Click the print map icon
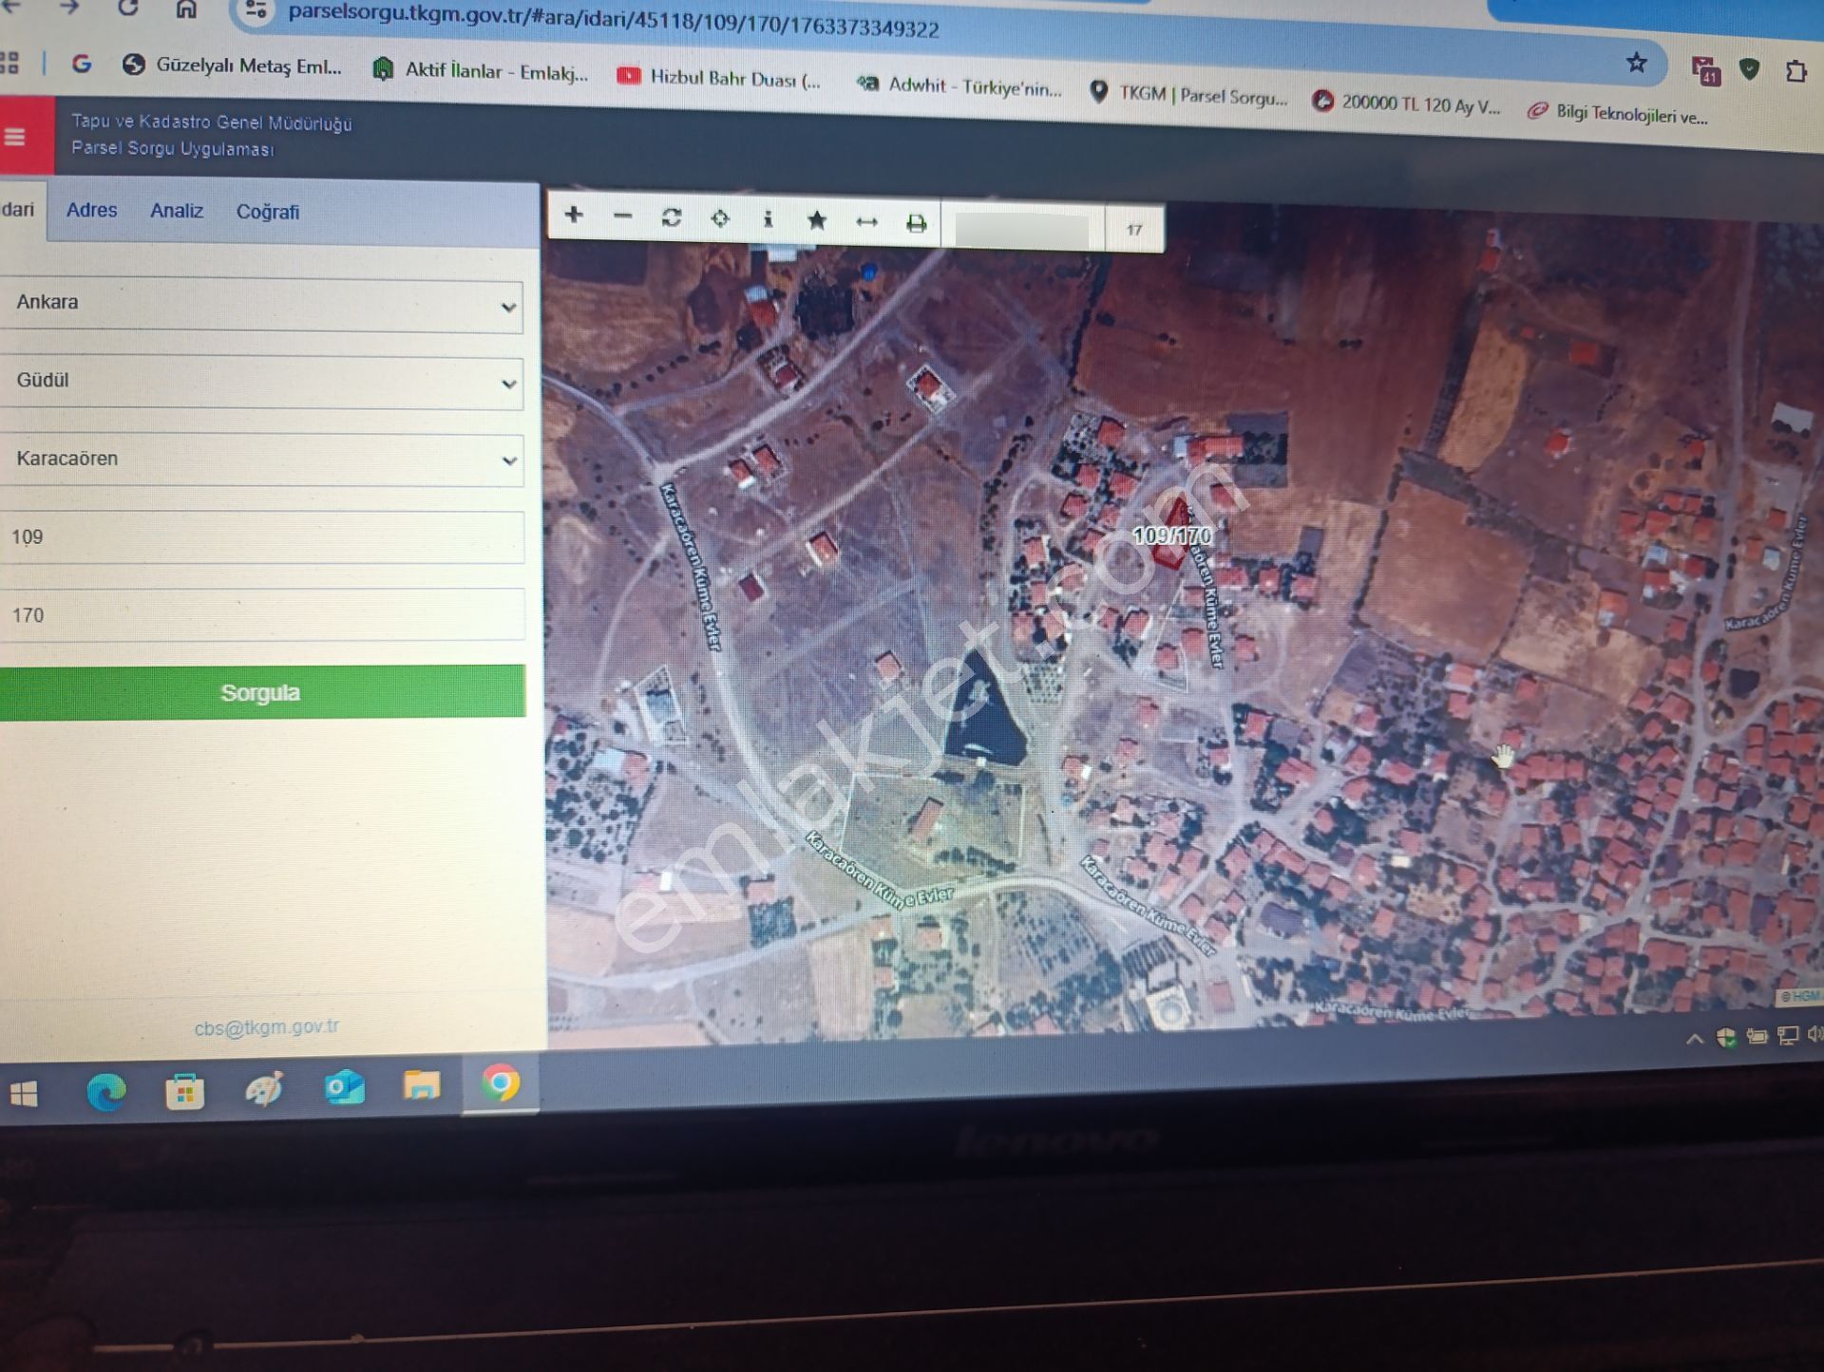The image size is (1824, 1372). 916,224
